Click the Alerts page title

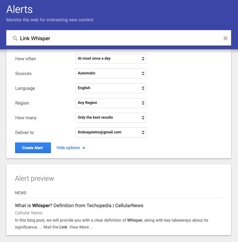tap(19, 9)
